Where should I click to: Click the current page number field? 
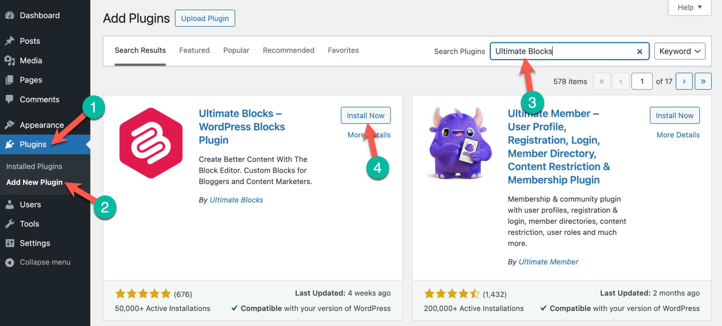coord(642,81)
